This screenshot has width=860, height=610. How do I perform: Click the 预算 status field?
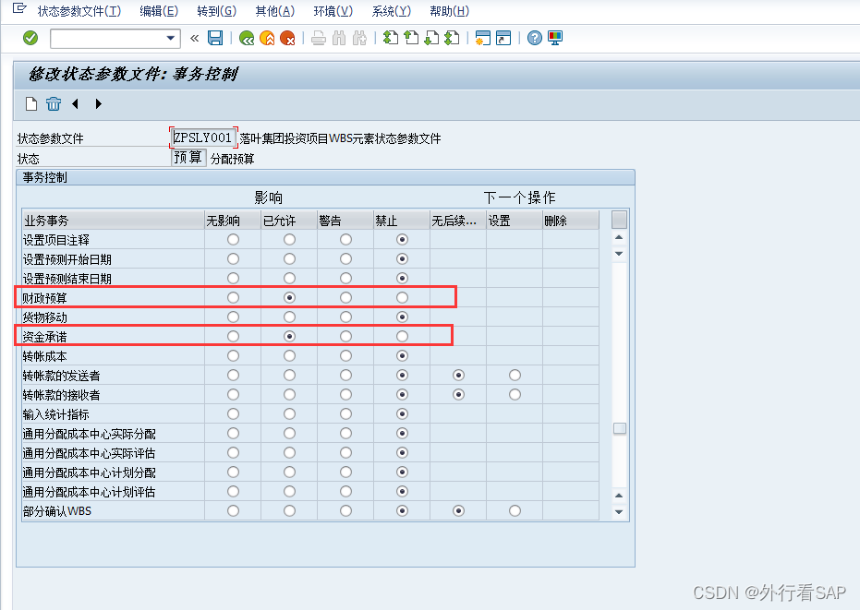tap(188, 158)
